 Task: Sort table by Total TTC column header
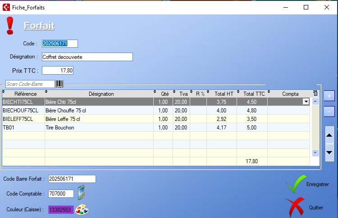254,94
